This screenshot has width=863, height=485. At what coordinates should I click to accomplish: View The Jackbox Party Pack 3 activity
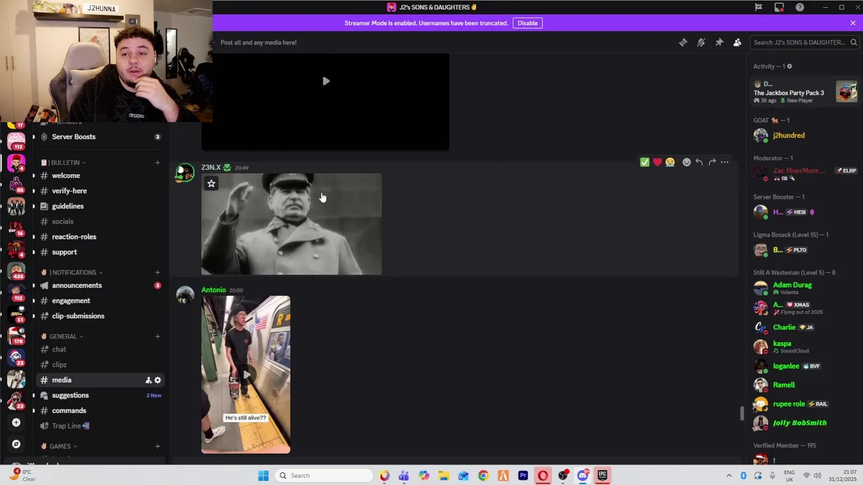tap(806, 92)
